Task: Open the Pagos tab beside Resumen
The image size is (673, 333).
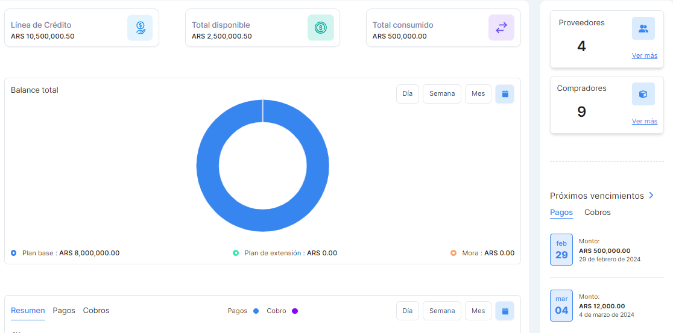Action: pos(64,311)
